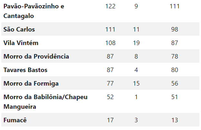Screen dimensions: 201x130
Task: Click value 98 in São Carlos row
Action: tap(175, 29)
